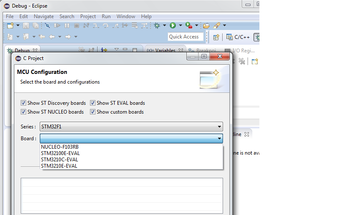Choose STM3210C-EVAL board option

click(60, 160)
